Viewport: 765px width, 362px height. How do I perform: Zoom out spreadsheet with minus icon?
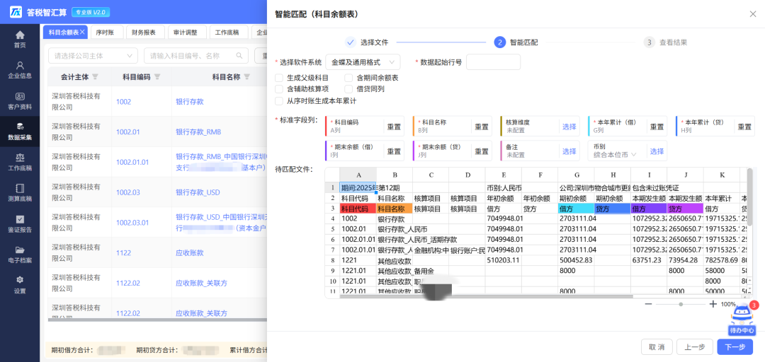point(648,304)
